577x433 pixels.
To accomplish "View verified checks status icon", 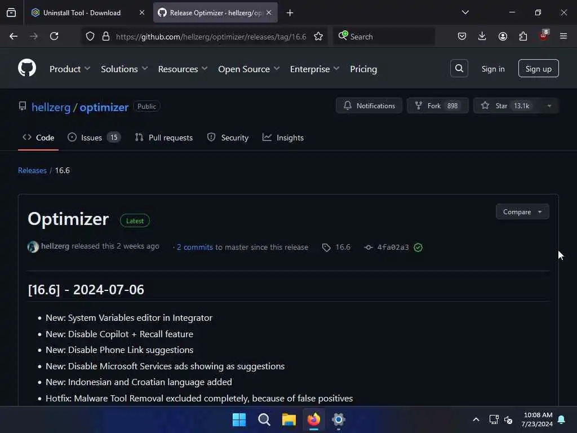I will point(418,248).
